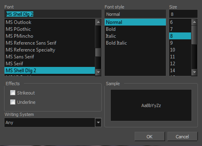Viewport: 202px width, 146px height.
Task: Choose Bold Italic font style
Action: (135, 43)
